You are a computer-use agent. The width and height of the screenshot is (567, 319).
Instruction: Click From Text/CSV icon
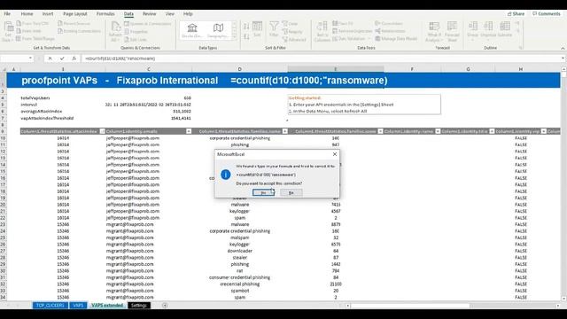(x=19, y=24)
